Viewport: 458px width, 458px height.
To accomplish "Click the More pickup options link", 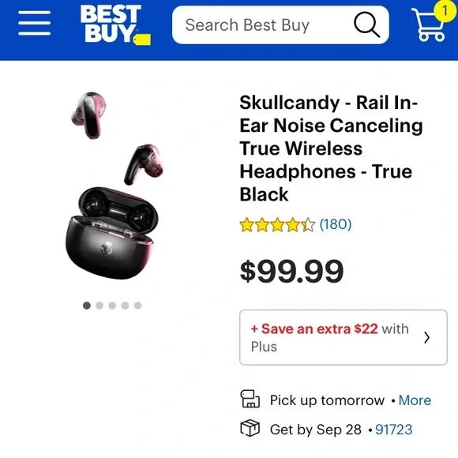I will click(415, 400).
